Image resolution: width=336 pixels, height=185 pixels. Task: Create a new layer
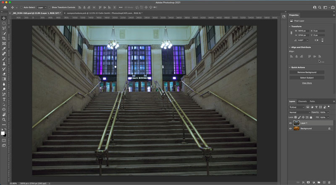click(x=324, y=182)
